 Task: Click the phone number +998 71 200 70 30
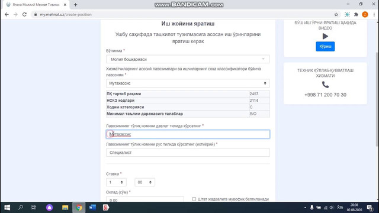(x=325, y=95)
